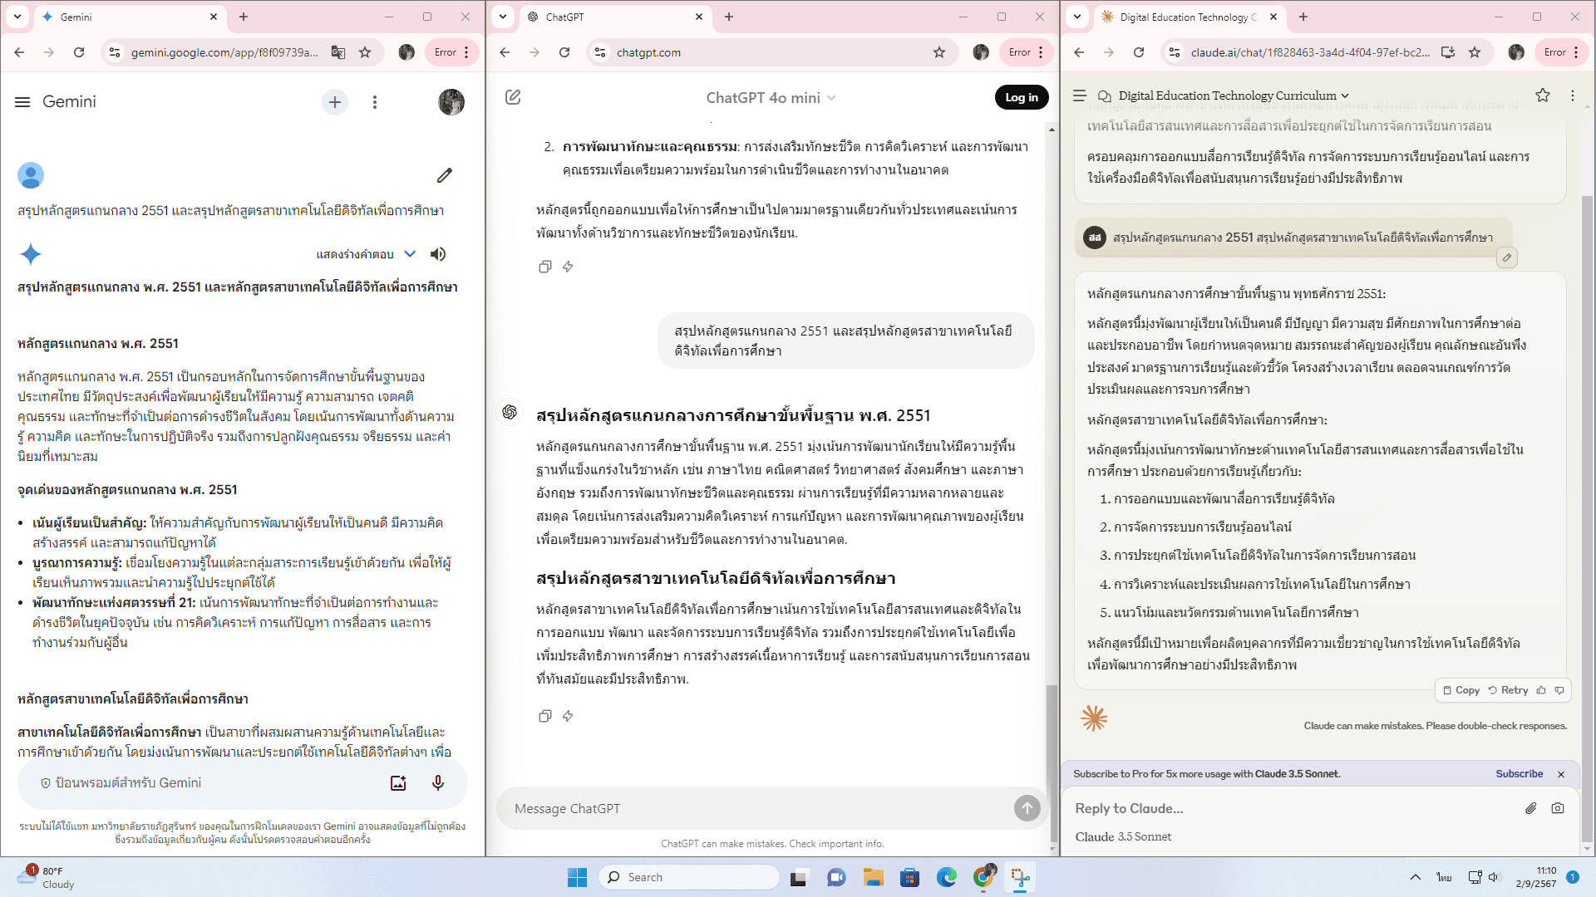Click the Subscribe link in Claude banner

1519,773
